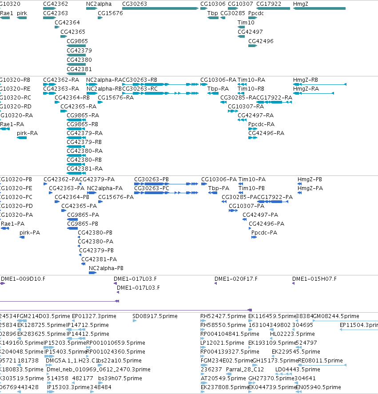The height and width of the screenshot is (394, 378).
Task: Click the Tbp gene label
Action: coord(213,13)
